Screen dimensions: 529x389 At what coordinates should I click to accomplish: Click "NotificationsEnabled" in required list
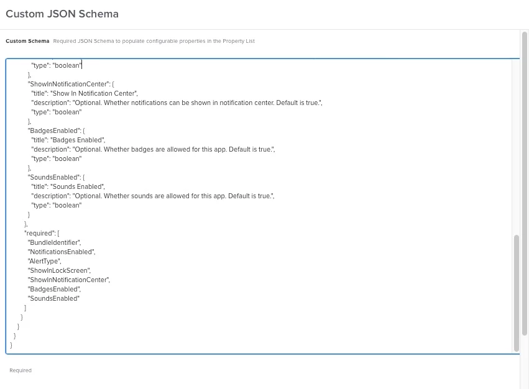pos(62,252)
